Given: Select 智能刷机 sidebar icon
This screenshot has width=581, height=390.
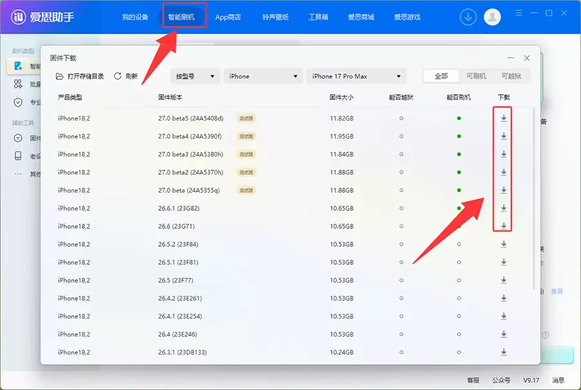Looking at the screenshot, I should (x=18, y=66).
